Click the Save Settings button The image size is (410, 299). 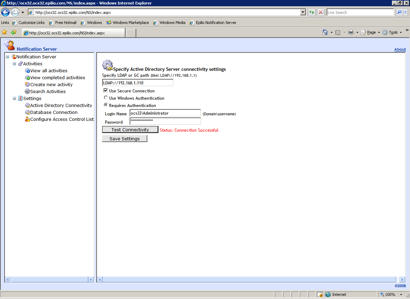(125, 139)
